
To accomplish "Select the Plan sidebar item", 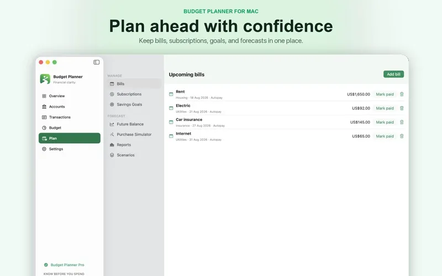I will (x=70, y=139).
